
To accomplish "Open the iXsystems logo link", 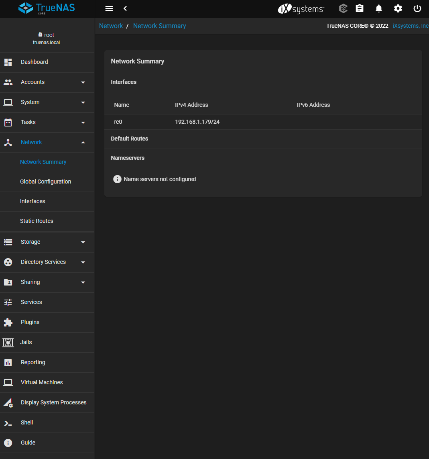I will [301, 9].
